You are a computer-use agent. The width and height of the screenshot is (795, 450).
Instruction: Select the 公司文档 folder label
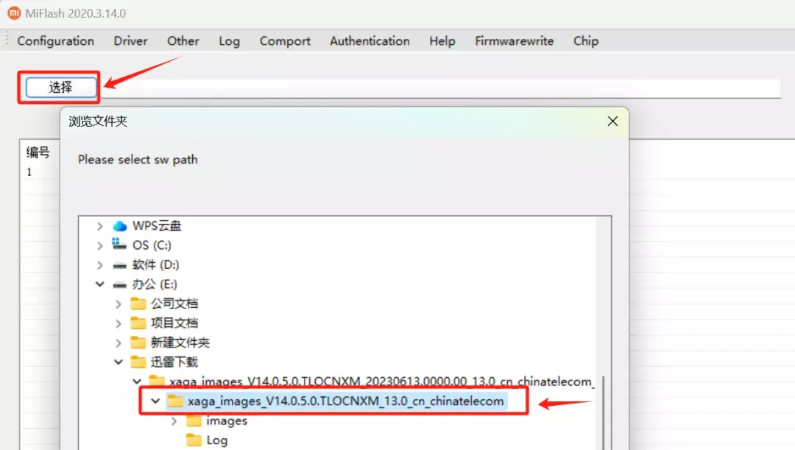[174, 304]
